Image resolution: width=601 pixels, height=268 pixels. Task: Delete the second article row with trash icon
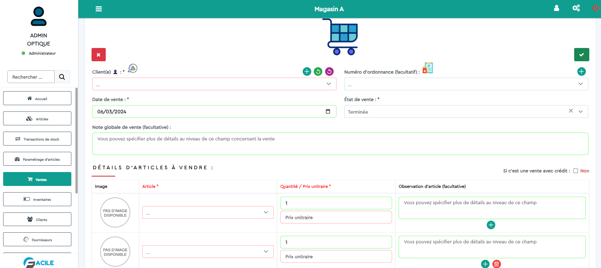(497, 264)
